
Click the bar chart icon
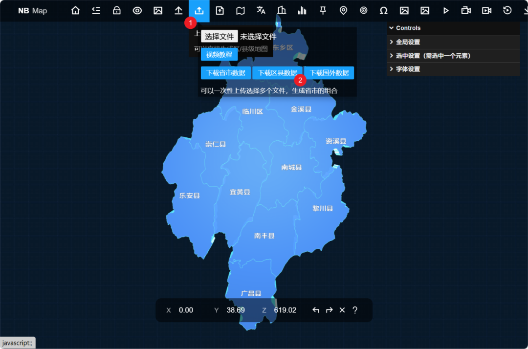point(302,10)
